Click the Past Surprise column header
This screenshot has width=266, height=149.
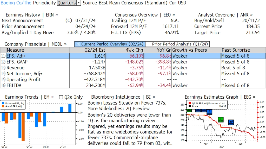(x=243, y=50)
